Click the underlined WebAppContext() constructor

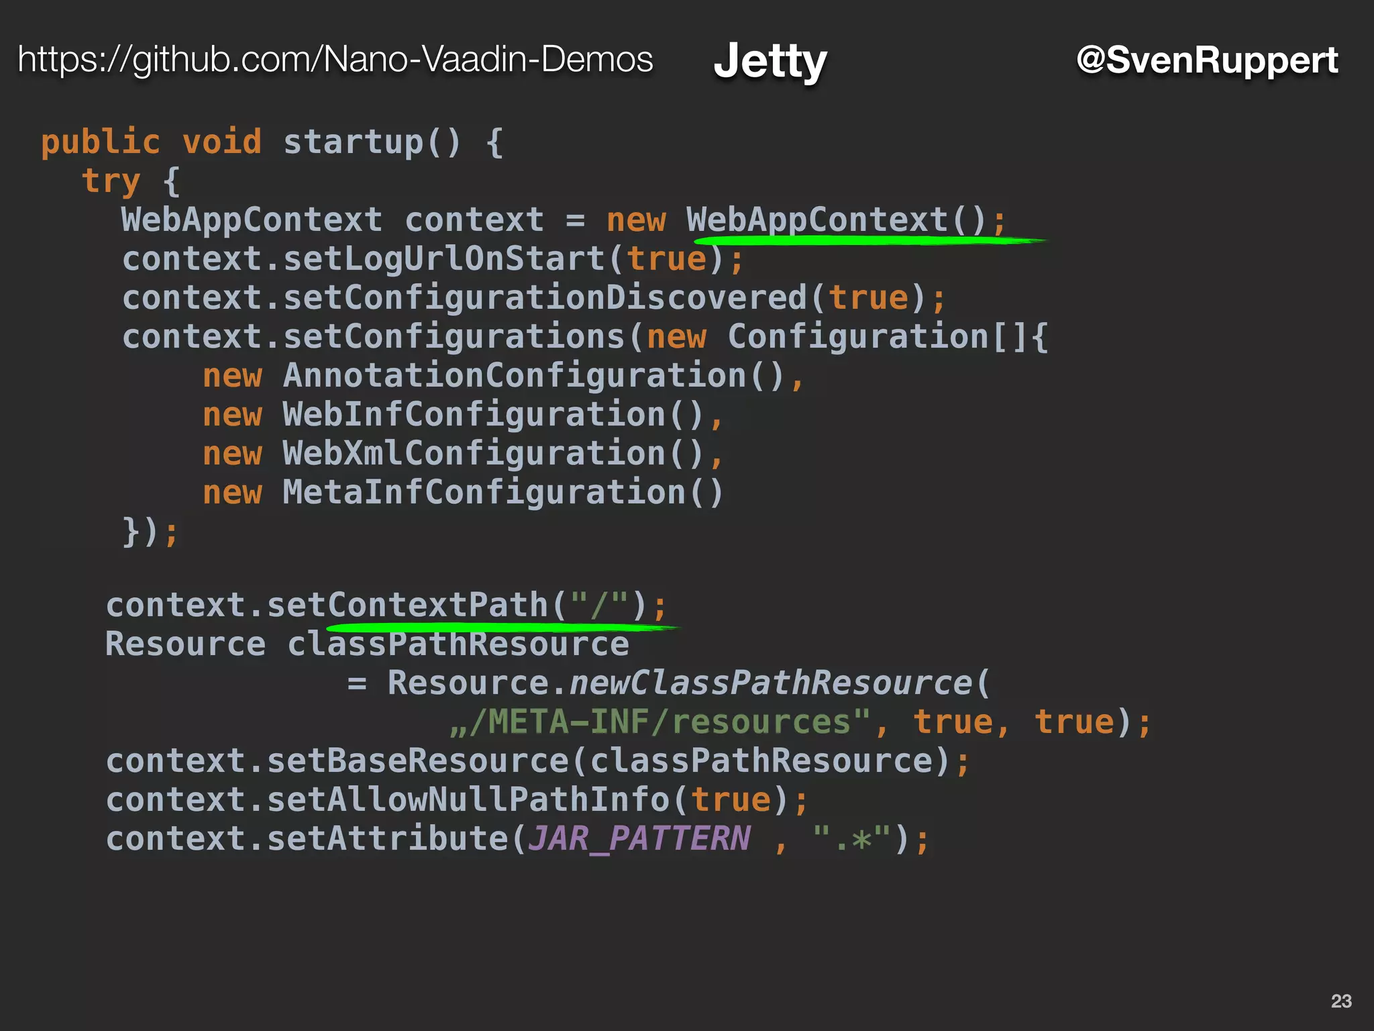coord(835,220)
